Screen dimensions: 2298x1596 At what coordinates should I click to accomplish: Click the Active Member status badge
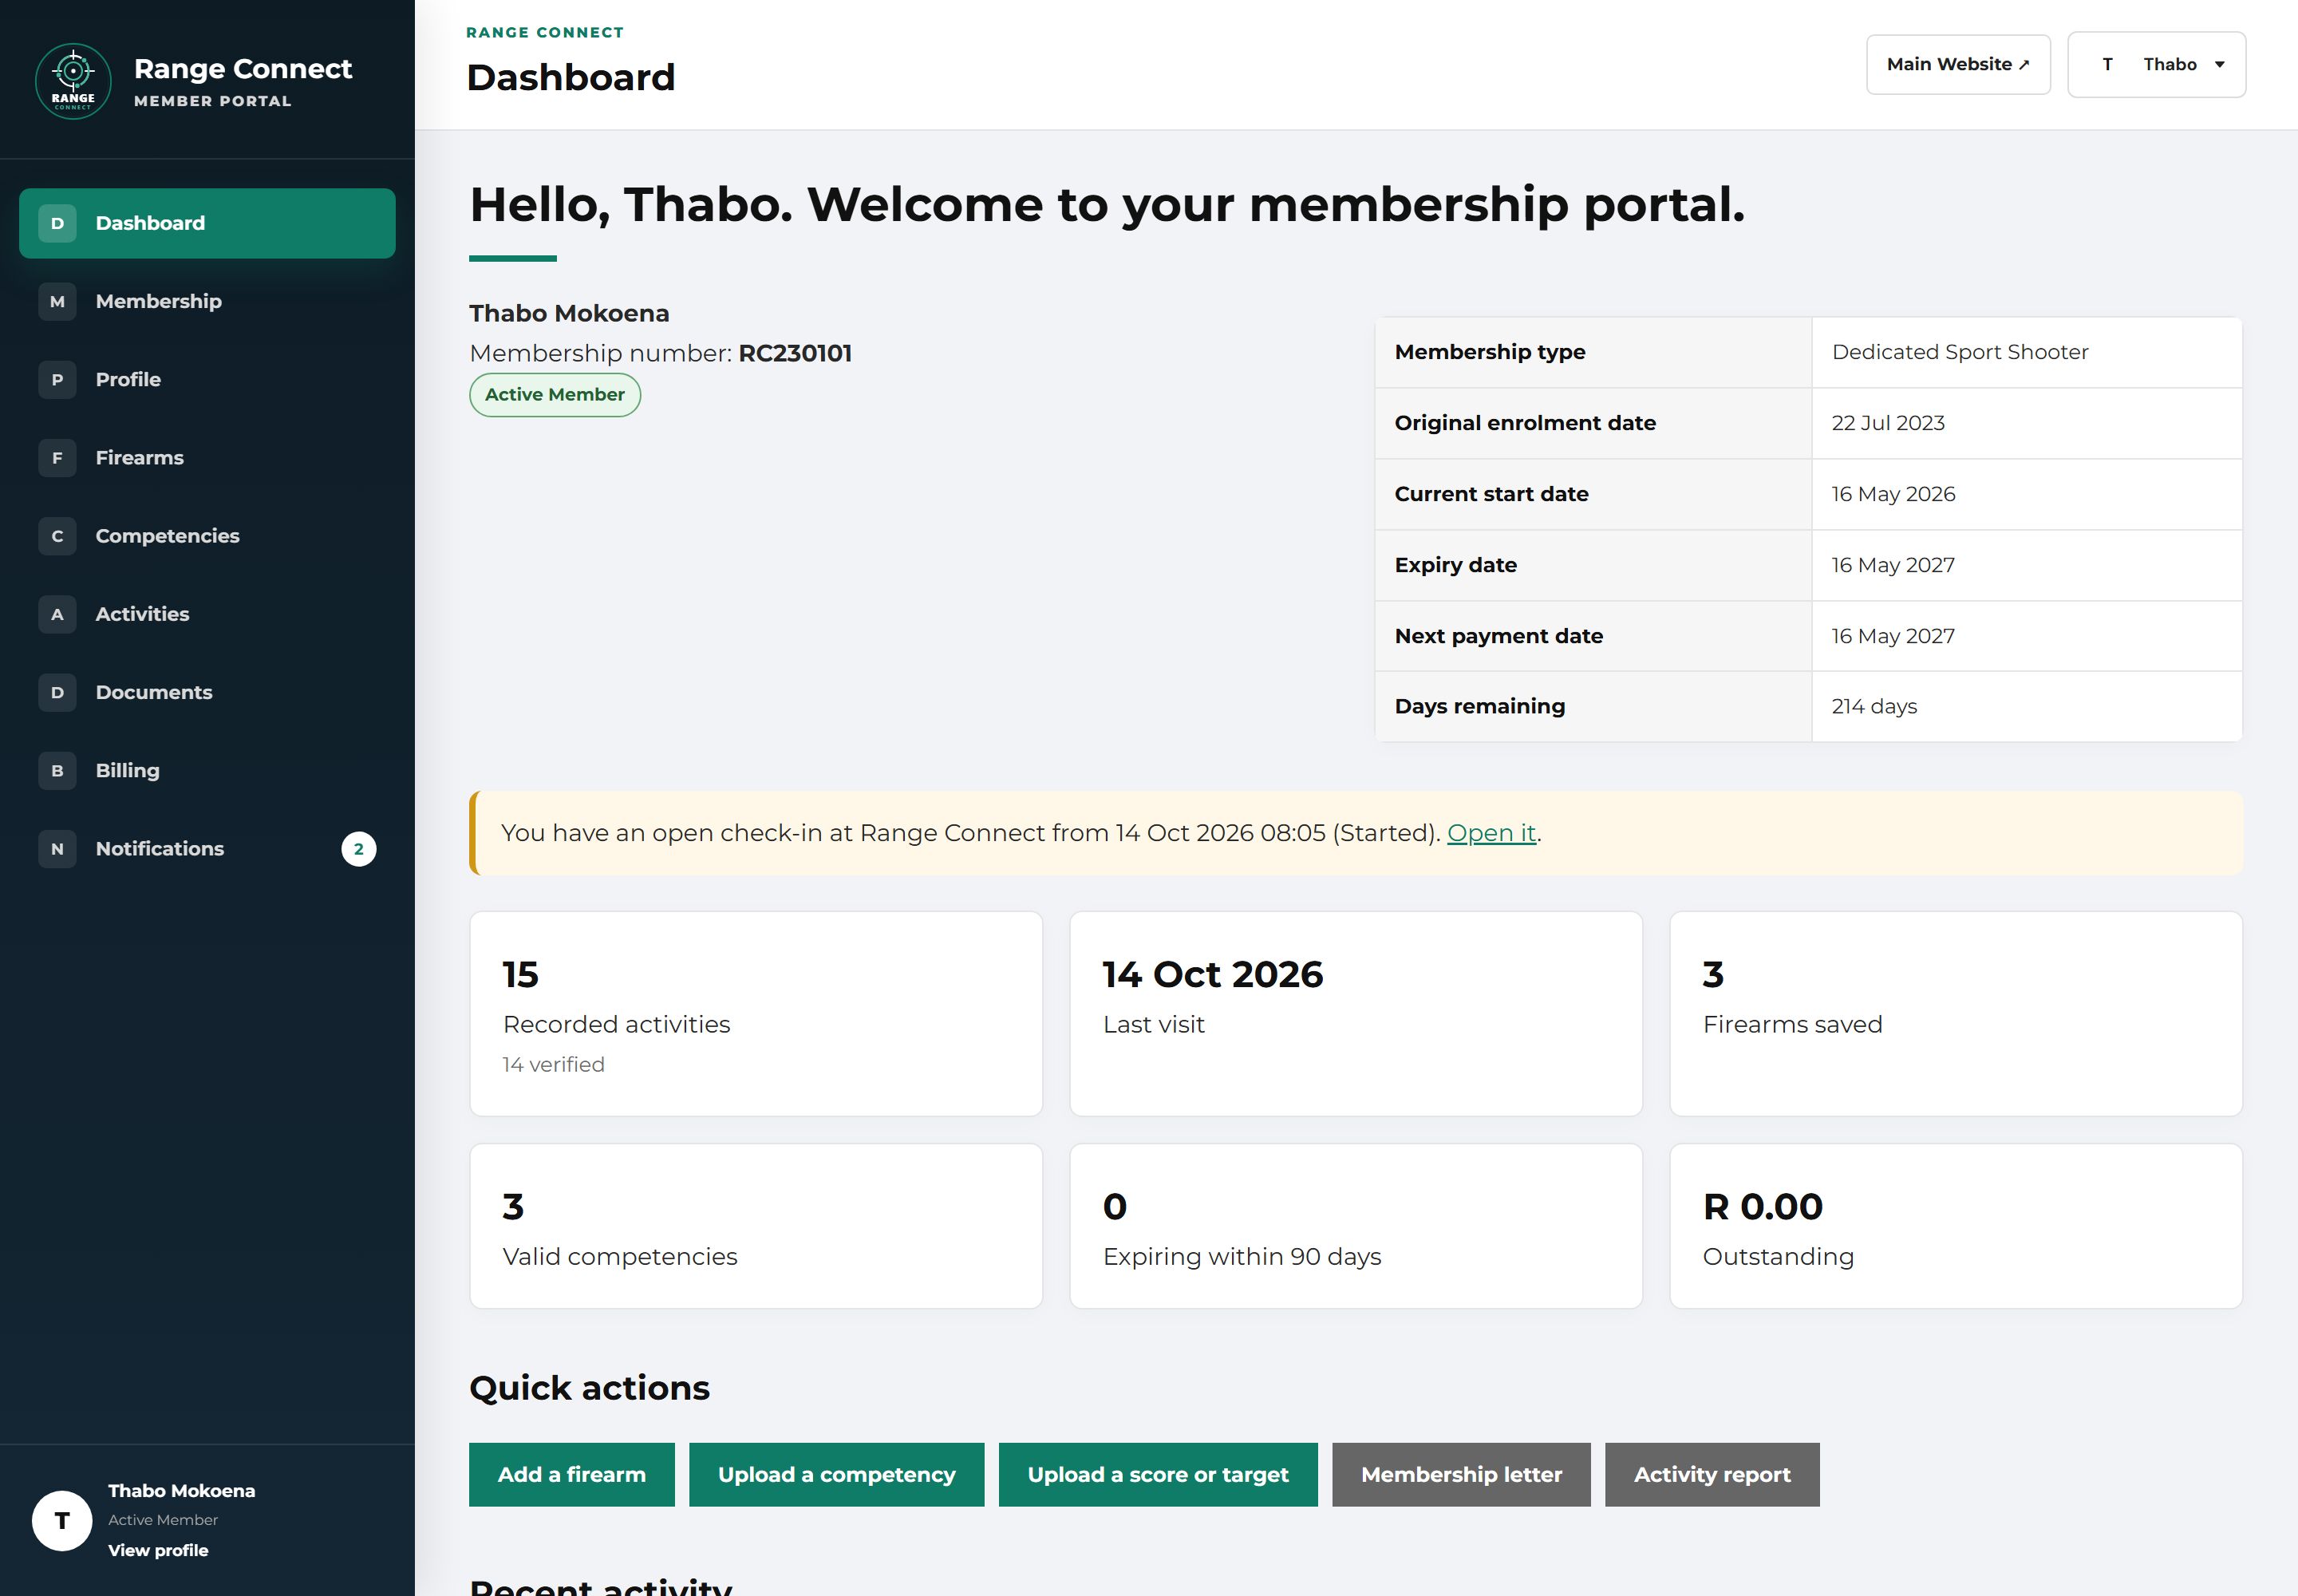click(x=554, y=395)
